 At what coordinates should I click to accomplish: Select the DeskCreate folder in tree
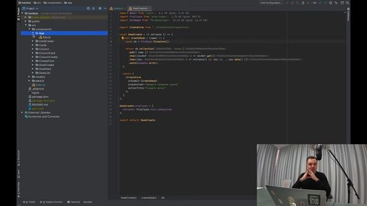(45, 65)
